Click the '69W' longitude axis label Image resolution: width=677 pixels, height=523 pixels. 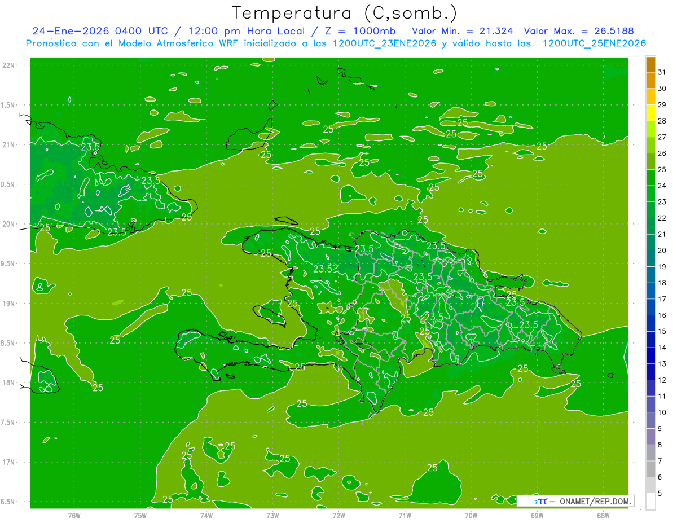(537, 515)
